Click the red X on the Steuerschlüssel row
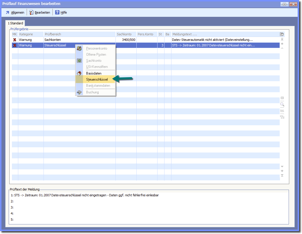Image resolution: width=302 pixels, height=234 pixels. (15, 45)
